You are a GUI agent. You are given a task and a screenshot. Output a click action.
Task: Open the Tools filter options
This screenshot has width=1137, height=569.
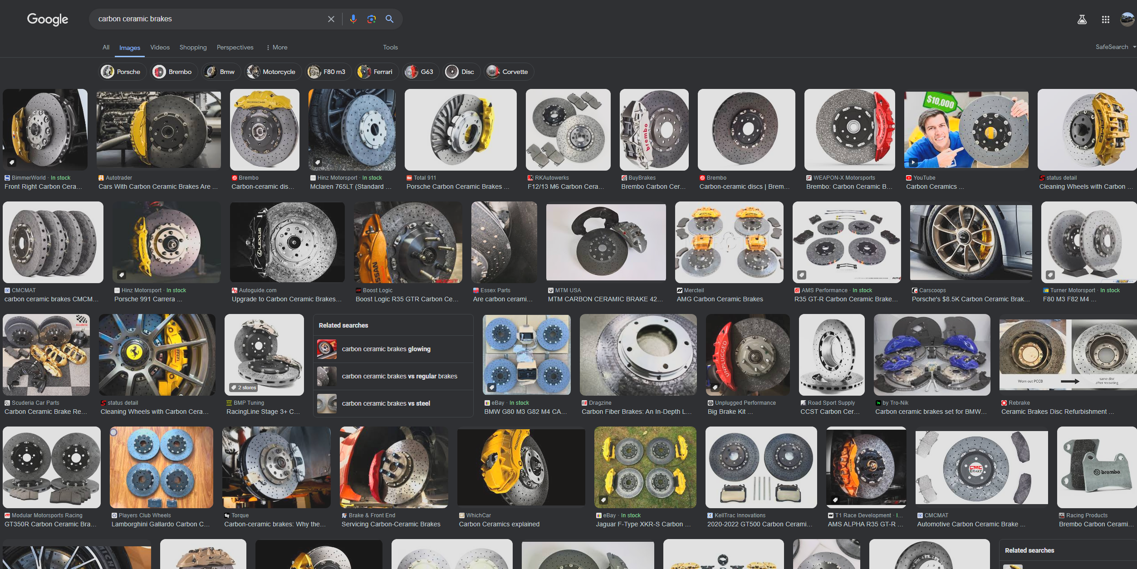(x=390, y=47)
